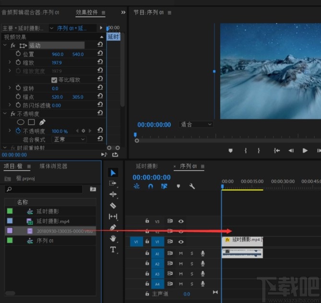The width and height of the screenshot is (321, 303).
Task: Select the Hand tool
Action: [113, 238]
